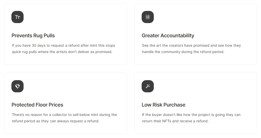This screenshot has width=261, height=138.
Task: Click the diamond icon above Protected Floor Prices
Action: [x=17, y=86]
